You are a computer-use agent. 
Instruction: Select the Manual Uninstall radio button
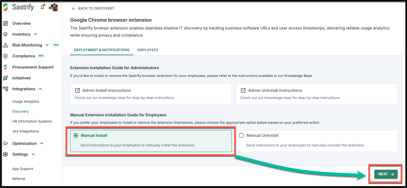tap(241, 136)
